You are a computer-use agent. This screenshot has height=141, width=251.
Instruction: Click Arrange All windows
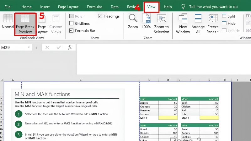pos(198,24)
